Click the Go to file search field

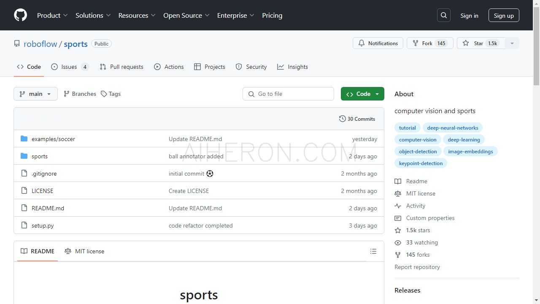click(288, 94)
